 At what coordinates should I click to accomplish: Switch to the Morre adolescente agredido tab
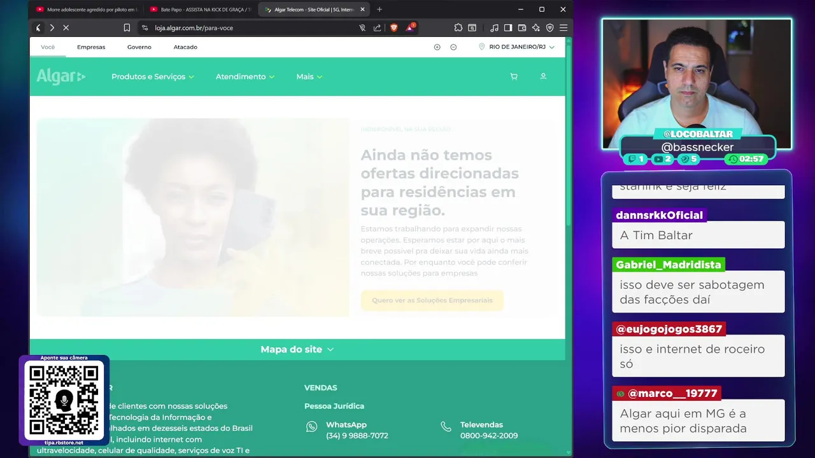[x=86, y=10]
